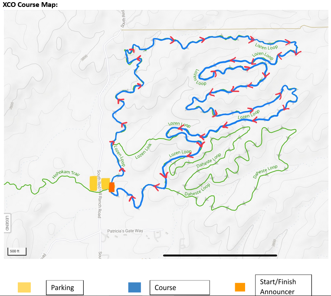Screen dimensions: 331x296
Task: Click the left yellow parking rectangle on map
Action: tap(93, 183)
